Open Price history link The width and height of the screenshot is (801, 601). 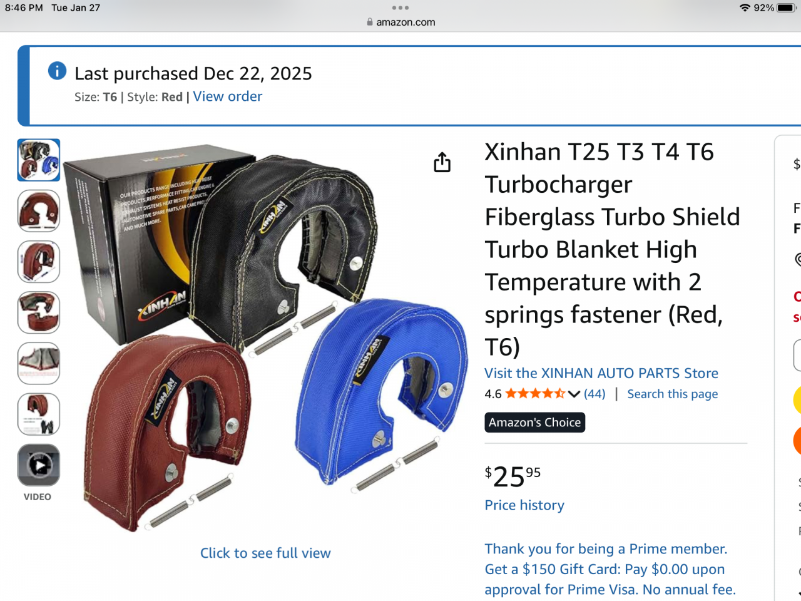pos(524,505)
